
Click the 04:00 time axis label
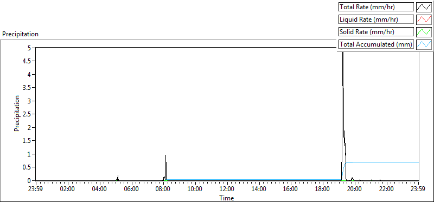coord(100,190)
